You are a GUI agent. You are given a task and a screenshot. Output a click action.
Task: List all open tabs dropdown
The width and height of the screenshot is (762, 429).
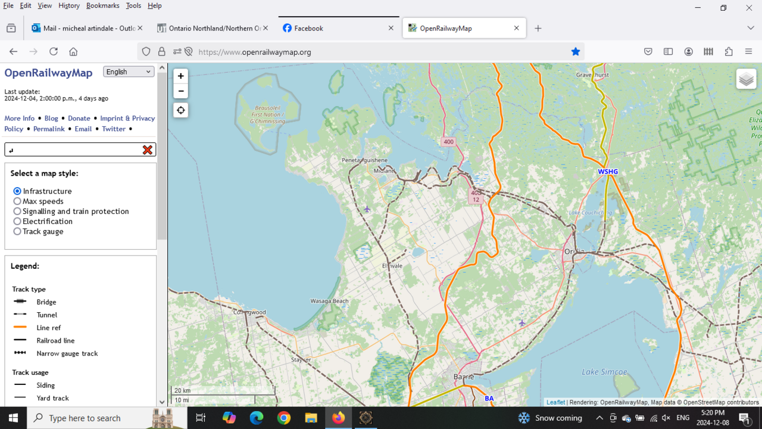click(751, 28)
